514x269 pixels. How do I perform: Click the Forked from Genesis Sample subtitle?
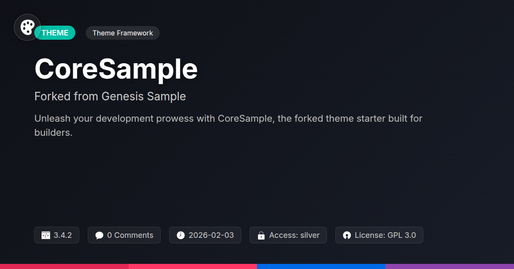(110, 96)
